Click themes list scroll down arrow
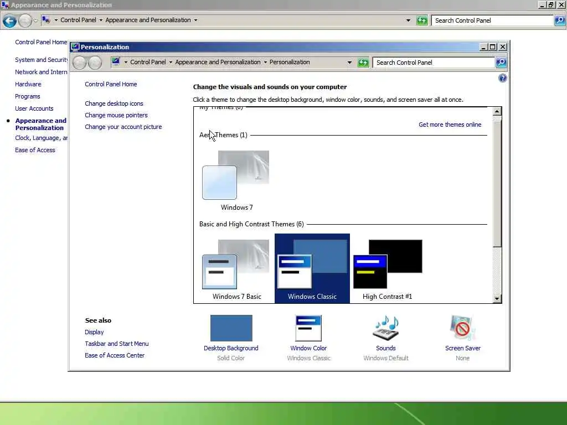 click(x=497, y=298)
